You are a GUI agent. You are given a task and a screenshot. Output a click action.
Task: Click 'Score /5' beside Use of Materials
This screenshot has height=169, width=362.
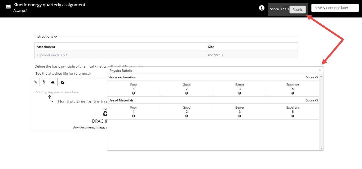(312, 100)
